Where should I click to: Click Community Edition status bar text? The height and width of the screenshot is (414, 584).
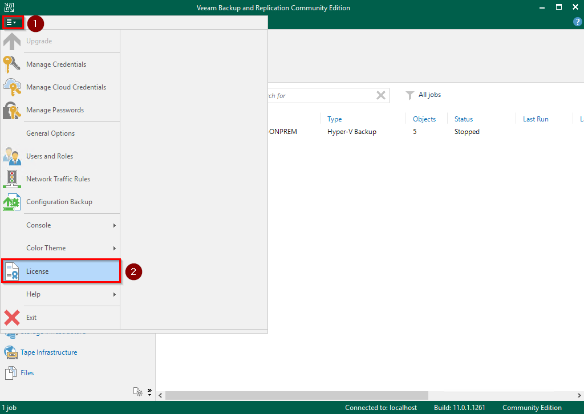532,408
